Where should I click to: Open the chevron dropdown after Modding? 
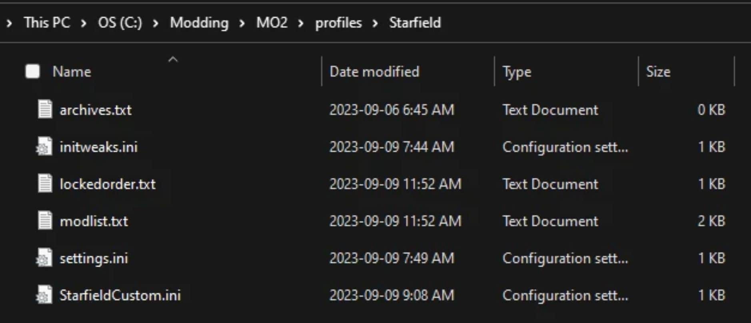point(242,23)
